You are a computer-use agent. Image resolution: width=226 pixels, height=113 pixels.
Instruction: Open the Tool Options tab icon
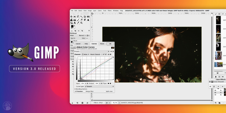click(x=72, y=31)
